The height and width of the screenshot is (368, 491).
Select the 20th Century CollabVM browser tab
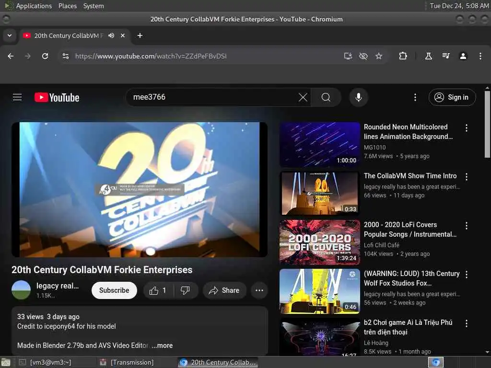point(69,35)
